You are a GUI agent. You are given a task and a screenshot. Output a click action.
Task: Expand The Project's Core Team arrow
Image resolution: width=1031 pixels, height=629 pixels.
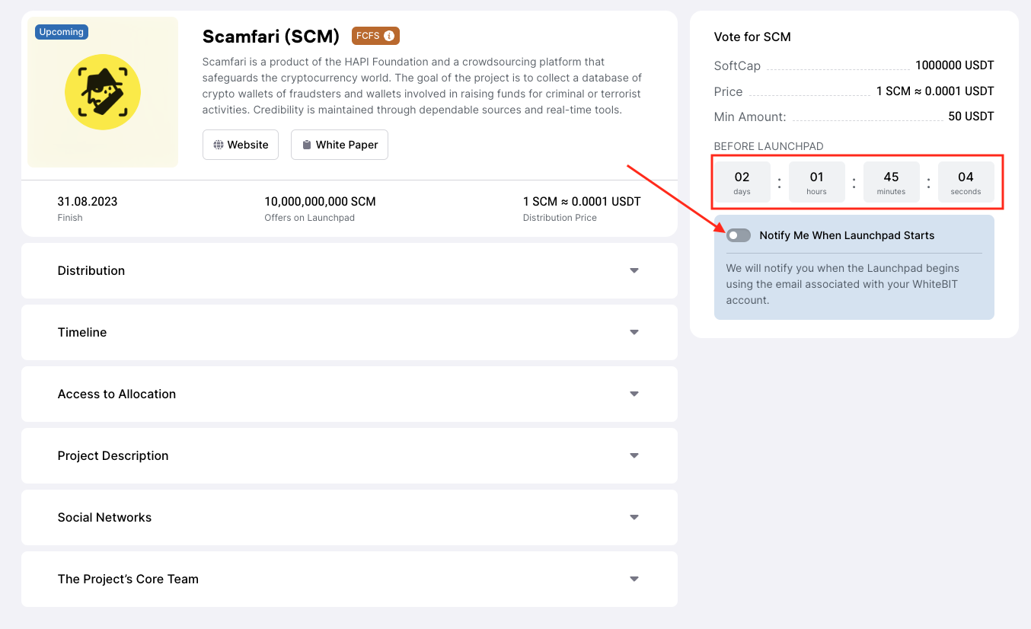(634, 579)
